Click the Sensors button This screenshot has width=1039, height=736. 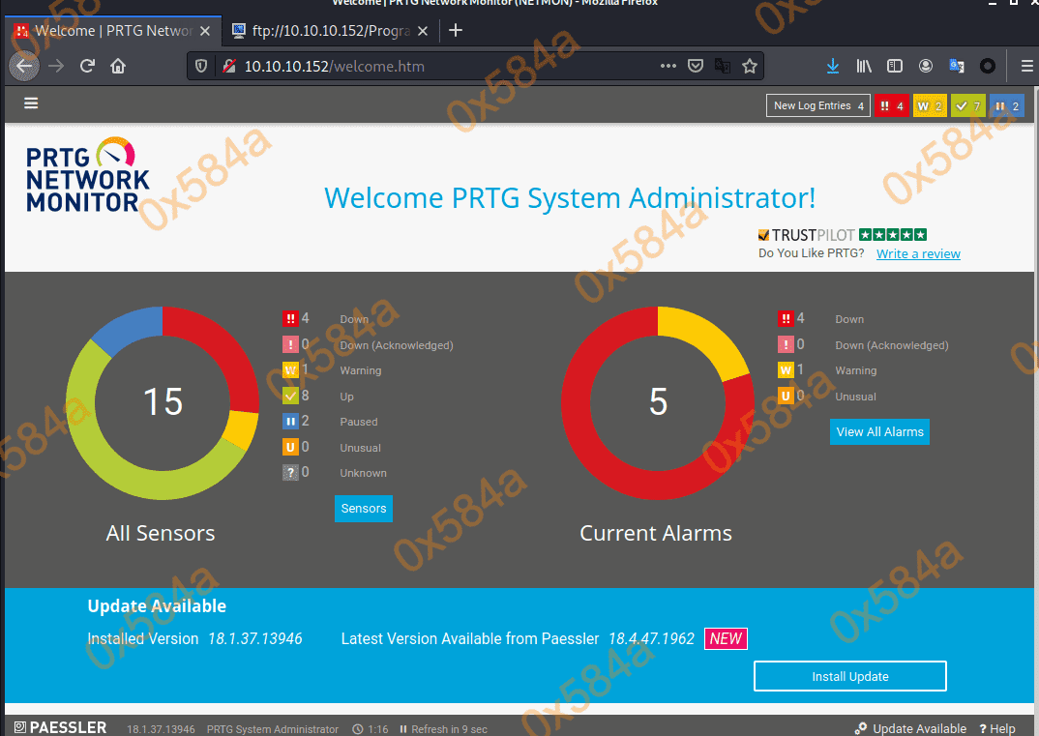pyautogui.click(x=364, y=509)
